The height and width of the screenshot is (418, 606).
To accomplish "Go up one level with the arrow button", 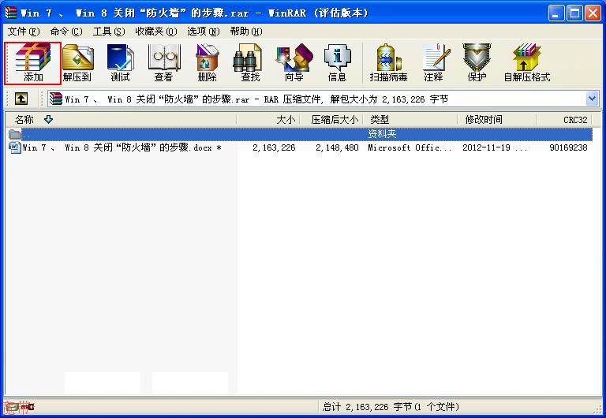I will [21, 99].
